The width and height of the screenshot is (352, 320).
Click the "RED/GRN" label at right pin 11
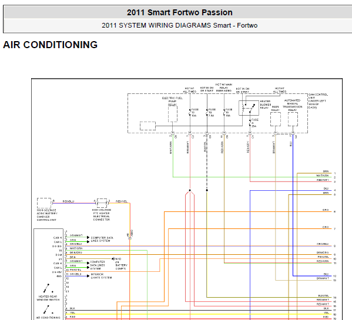pos(323,261)
